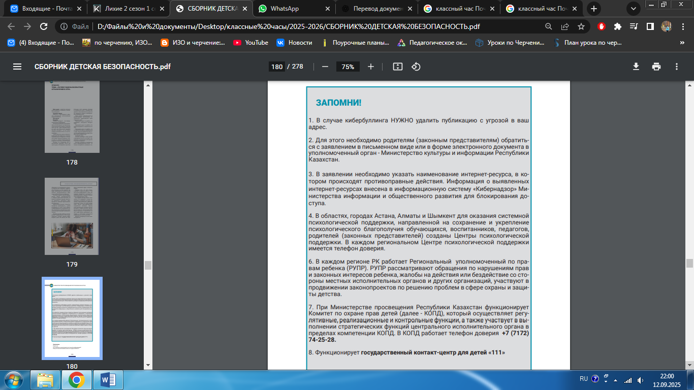Click the main document scrollbar handle

689,263
